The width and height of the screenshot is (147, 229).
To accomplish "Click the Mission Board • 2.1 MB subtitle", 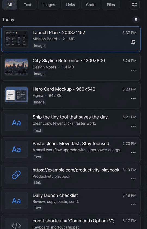I will tap(54, 39).
